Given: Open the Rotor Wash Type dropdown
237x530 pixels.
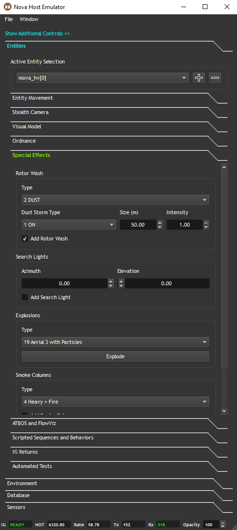Looking at the screenshot, I should [115, 200].
